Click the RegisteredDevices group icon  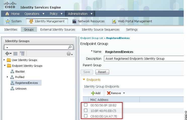(12, 83)
